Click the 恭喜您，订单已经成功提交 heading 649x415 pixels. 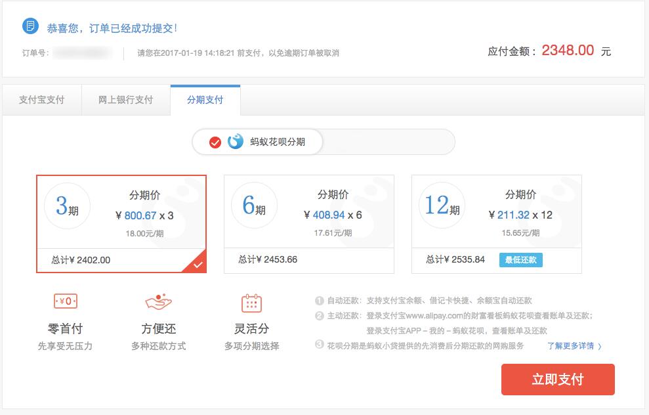(x=112, y=28)
